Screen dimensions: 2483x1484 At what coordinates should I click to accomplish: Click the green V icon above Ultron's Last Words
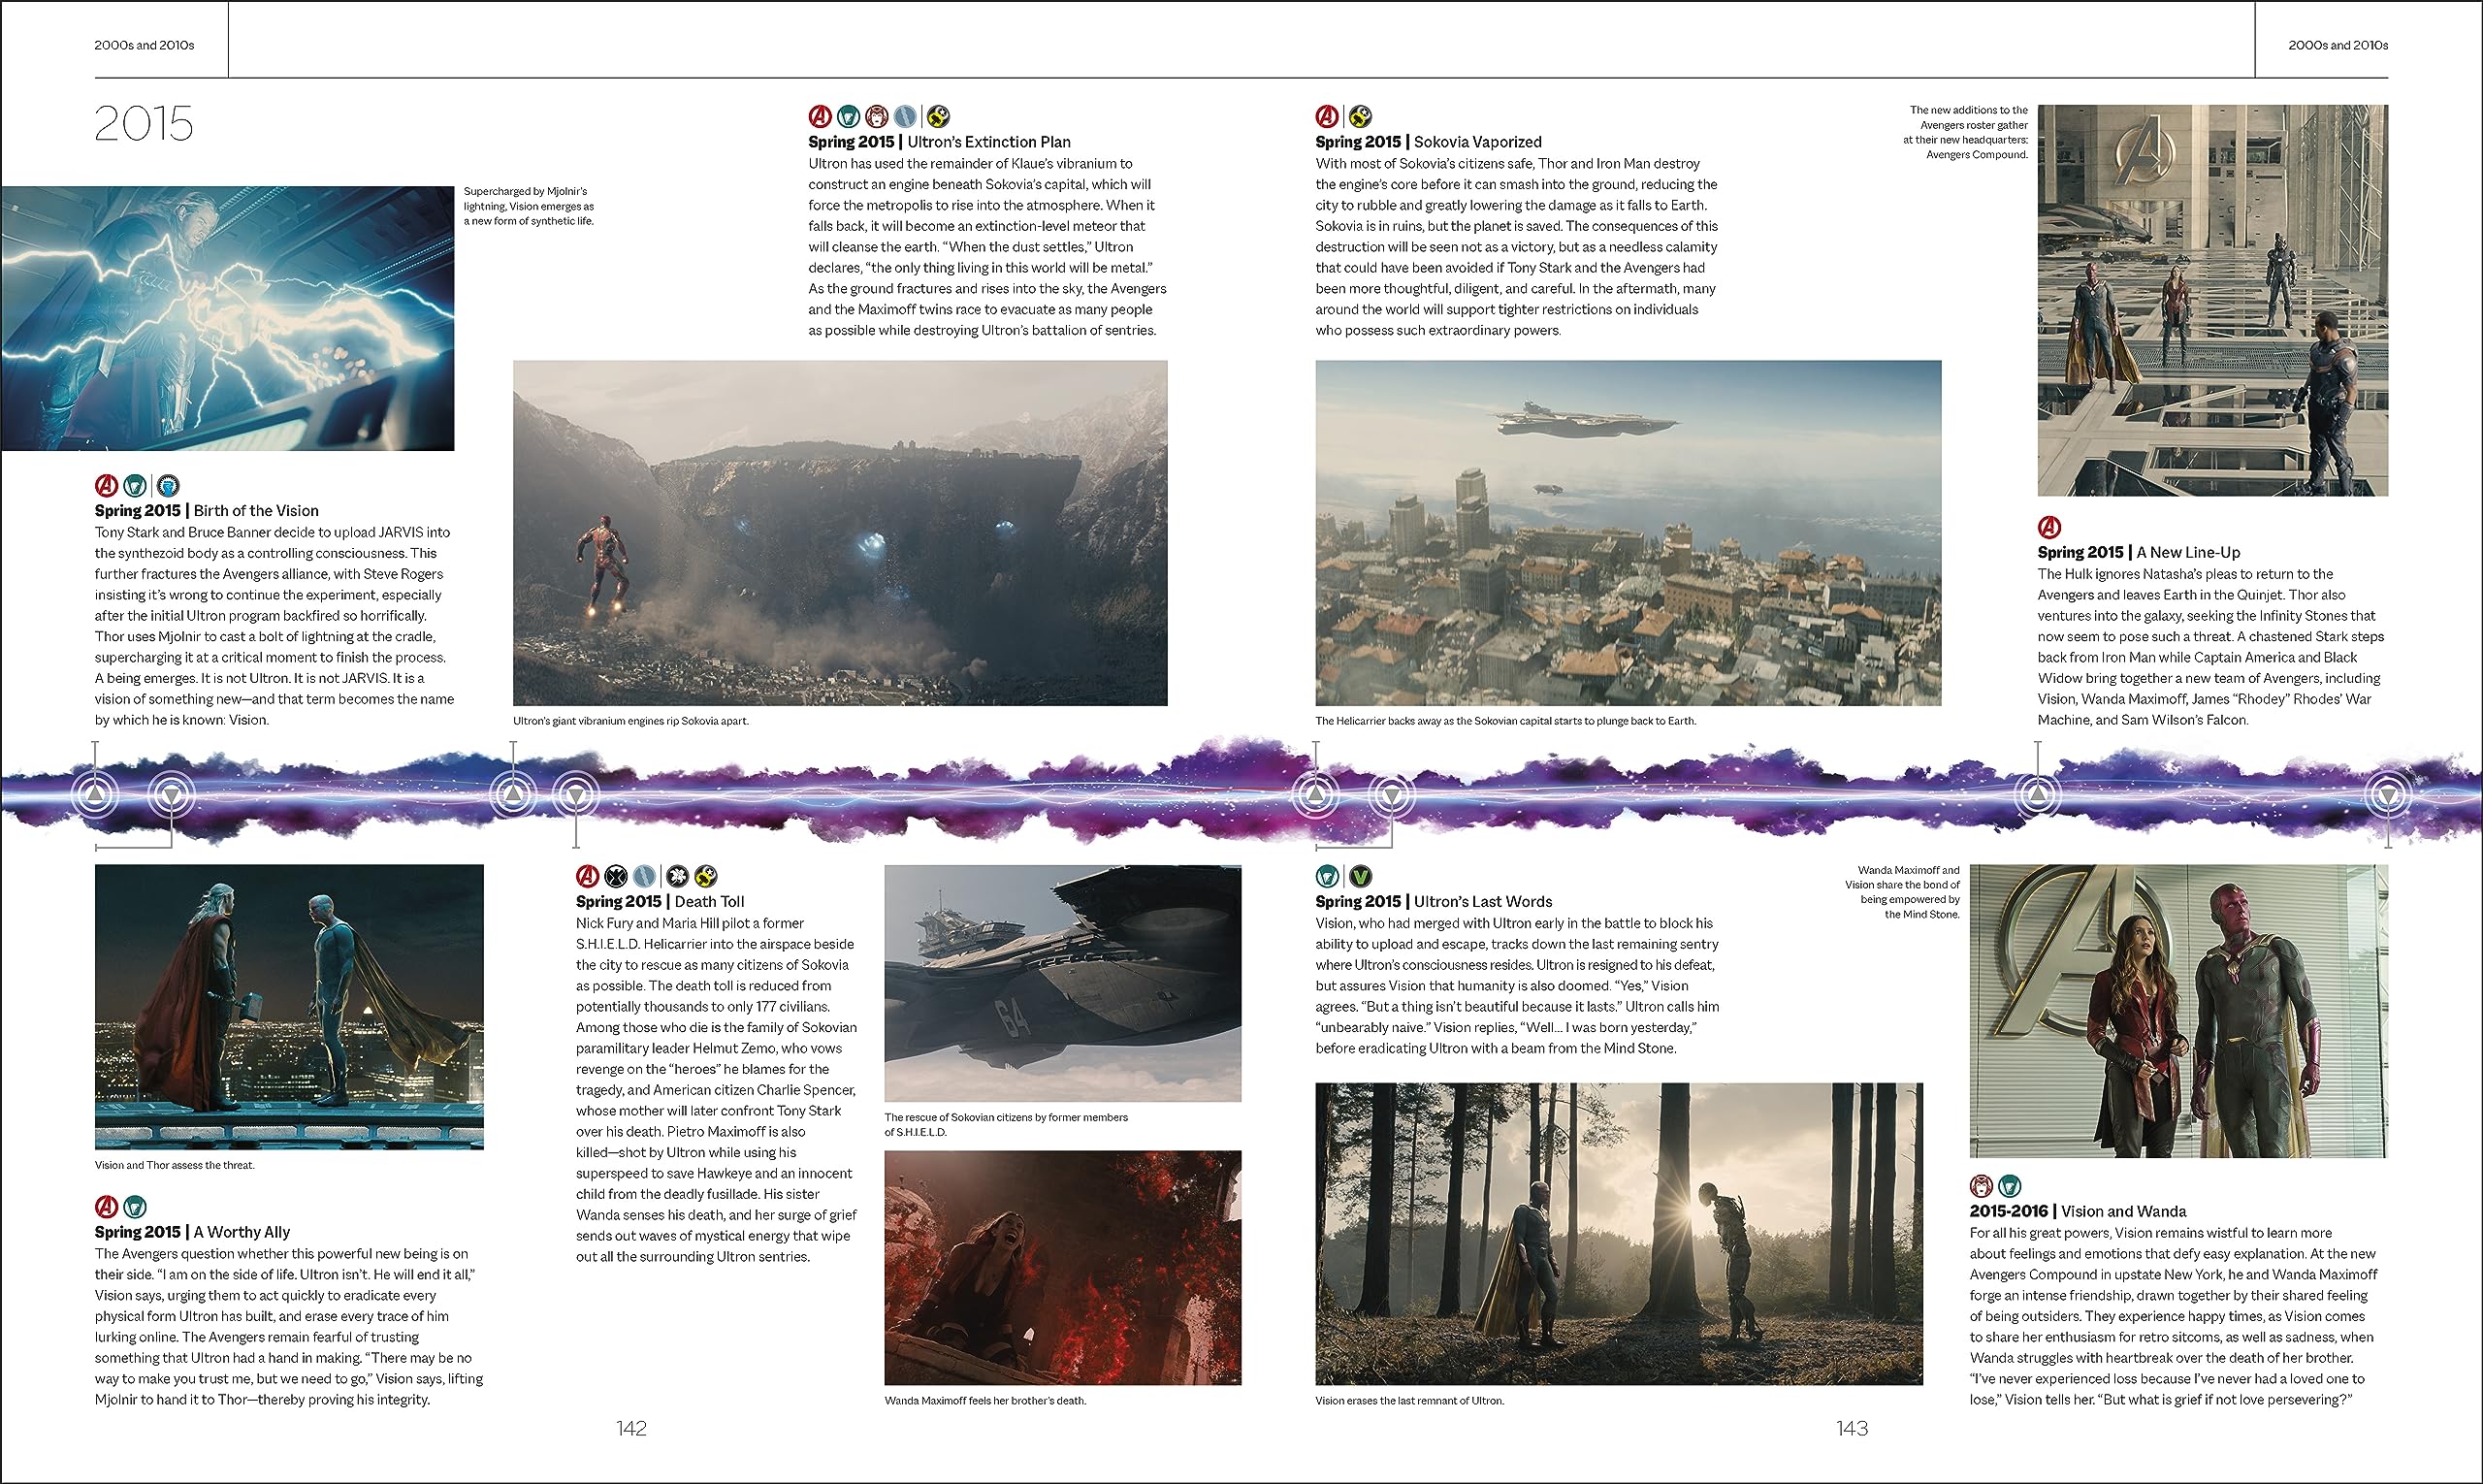(1360, 877)
